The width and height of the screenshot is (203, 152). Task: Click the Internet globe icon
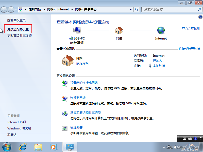pos(161,30)
